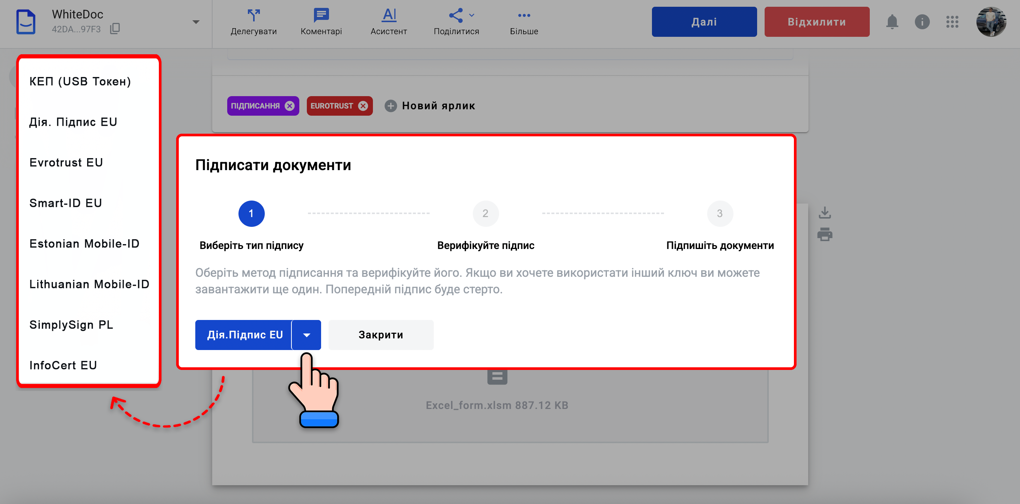Expand the signature type dropdown arrow
This screenshot has width=1020, height=504.
[306, 335]
